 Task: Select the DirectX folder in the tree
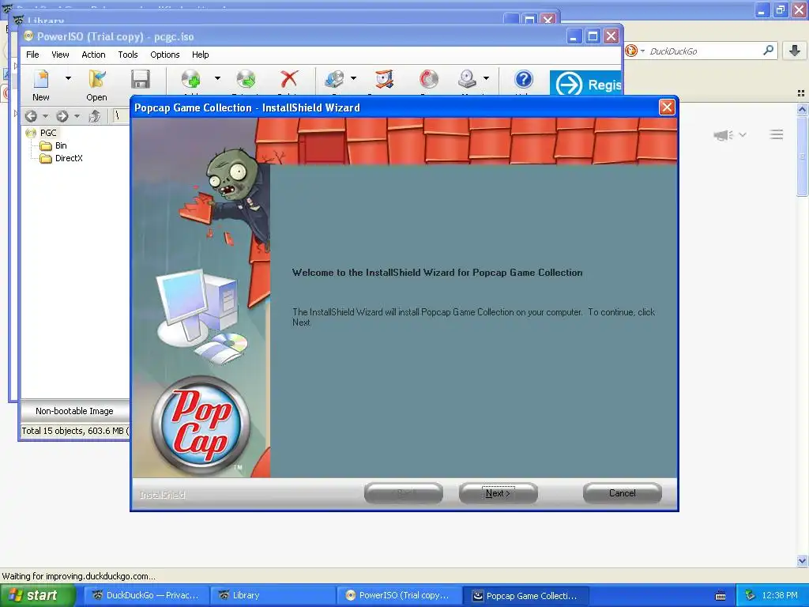pos(69,158)
